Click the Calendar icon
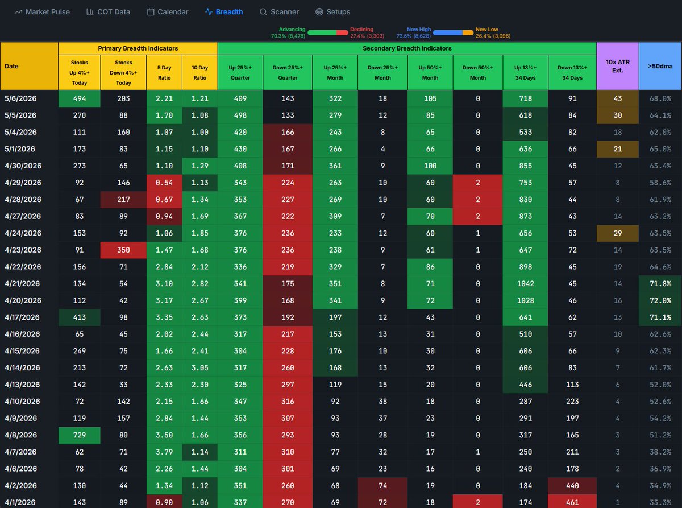This screenshot has height=508, width=682. point(150,11)
